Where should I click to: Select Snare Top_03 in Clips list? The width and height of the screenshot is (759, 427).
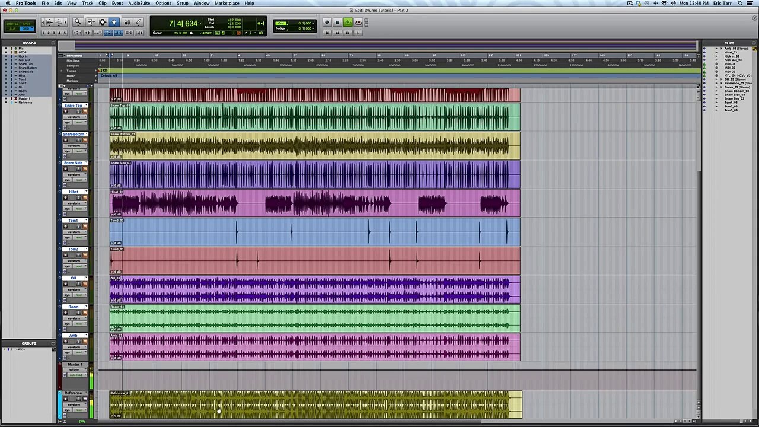pyautogui.click(x=734, y=98)
